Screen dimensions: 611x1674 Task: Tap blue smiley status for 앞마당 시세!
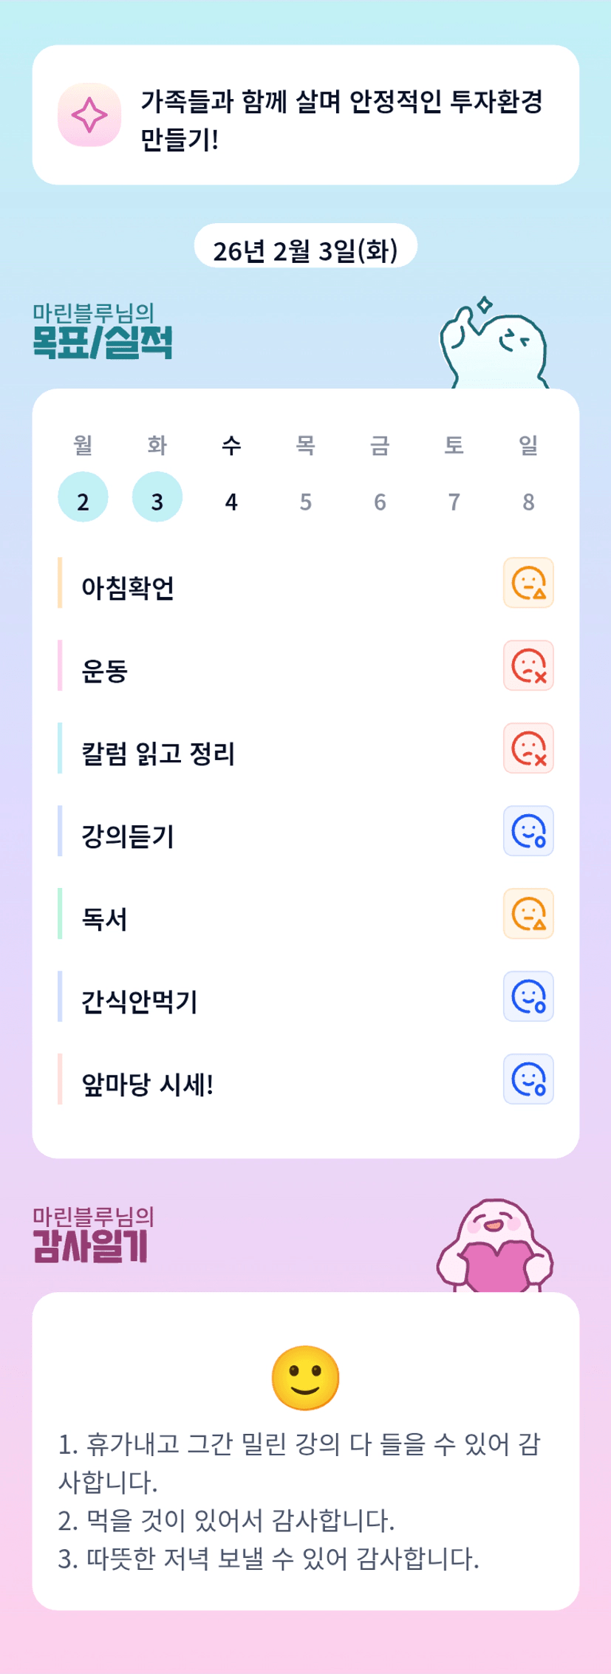528,1079
